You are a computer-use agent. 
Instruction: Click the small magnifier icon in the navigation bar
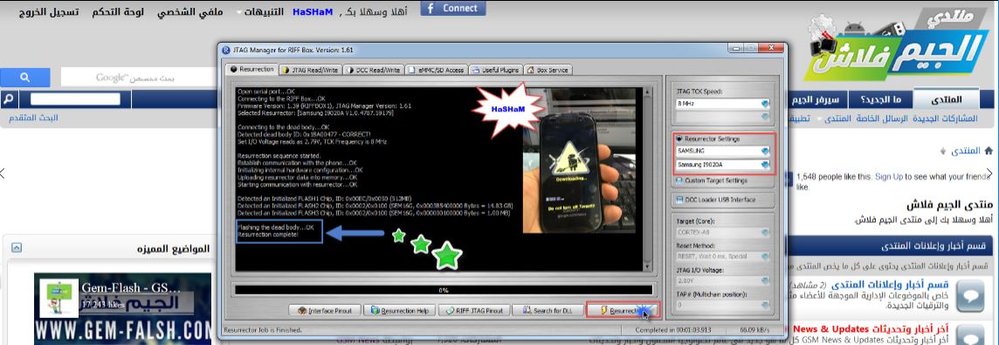pos(9,99)
